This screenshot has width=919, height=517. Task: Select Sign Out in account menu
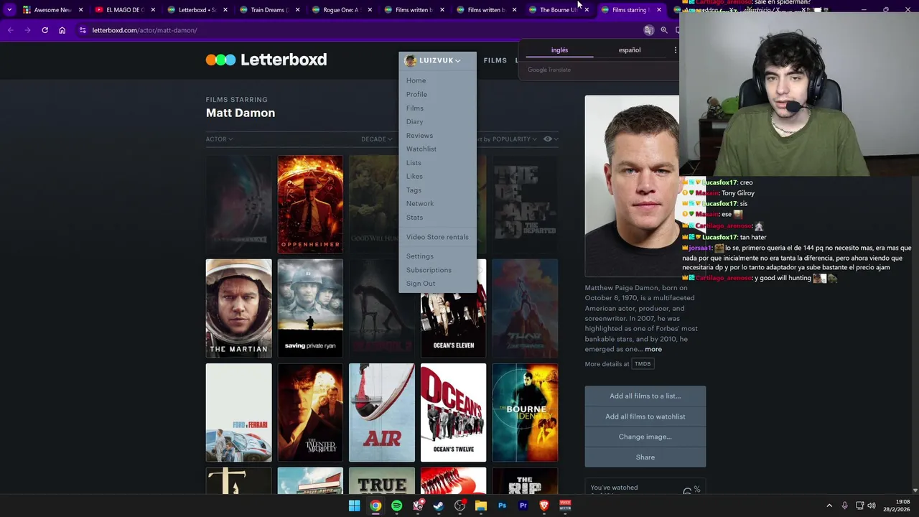pos(420,284)
